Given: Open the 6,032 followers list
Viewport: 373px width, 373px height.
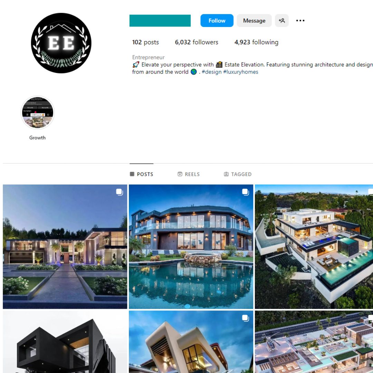Looking at the screenshot, I should (x=197, y=42).
